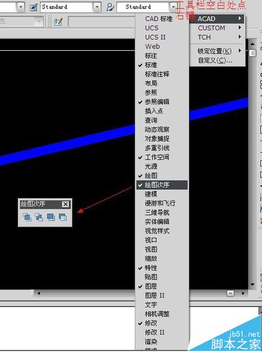
Task: Enable the 修改 II toolbar
Action: coord(162,332)
